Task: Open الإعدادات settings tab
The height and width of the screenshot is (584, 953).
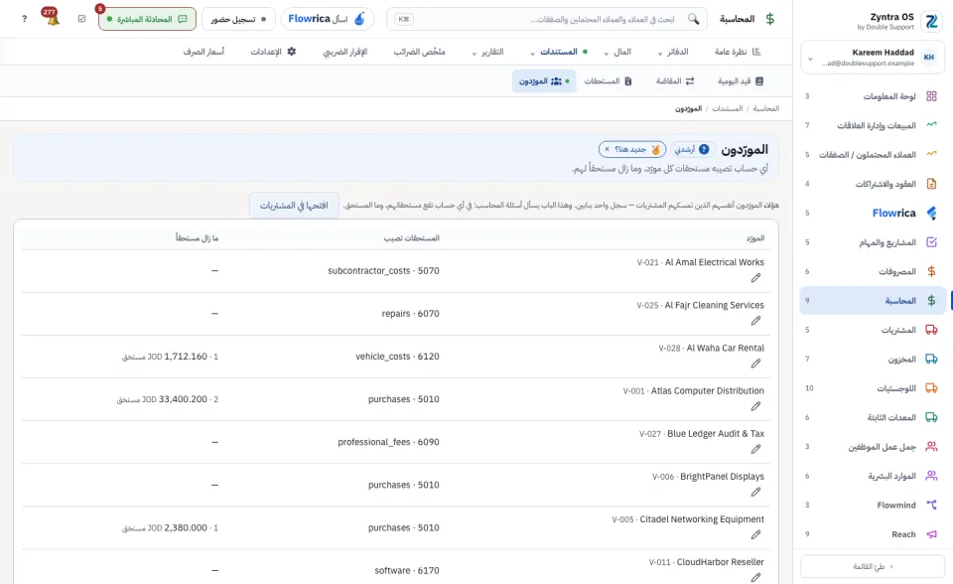Action: tap(274, 52)
